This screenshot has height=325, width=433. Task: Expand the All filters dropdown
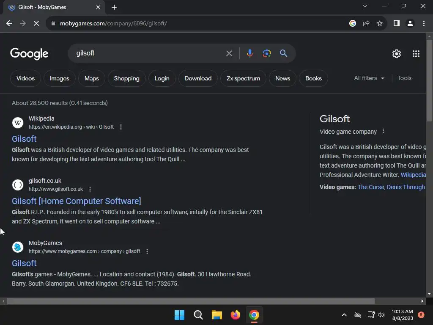[369, 78]
